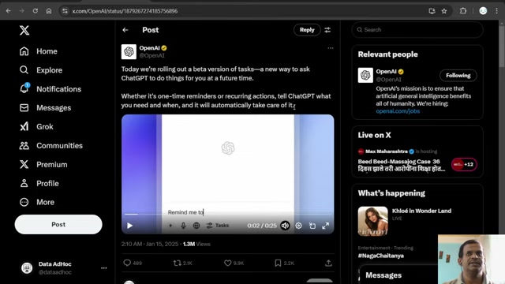505x284 pixels.
Task: Bookmark this page with star icon
Action: [x=444, y=11]
